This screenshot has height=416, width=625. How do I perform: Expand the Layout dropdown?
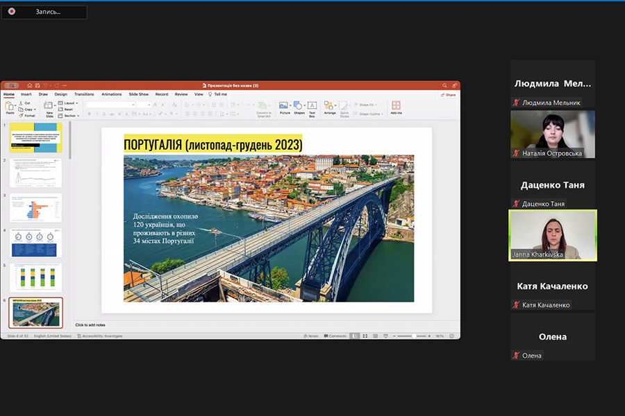coord(68,103)
